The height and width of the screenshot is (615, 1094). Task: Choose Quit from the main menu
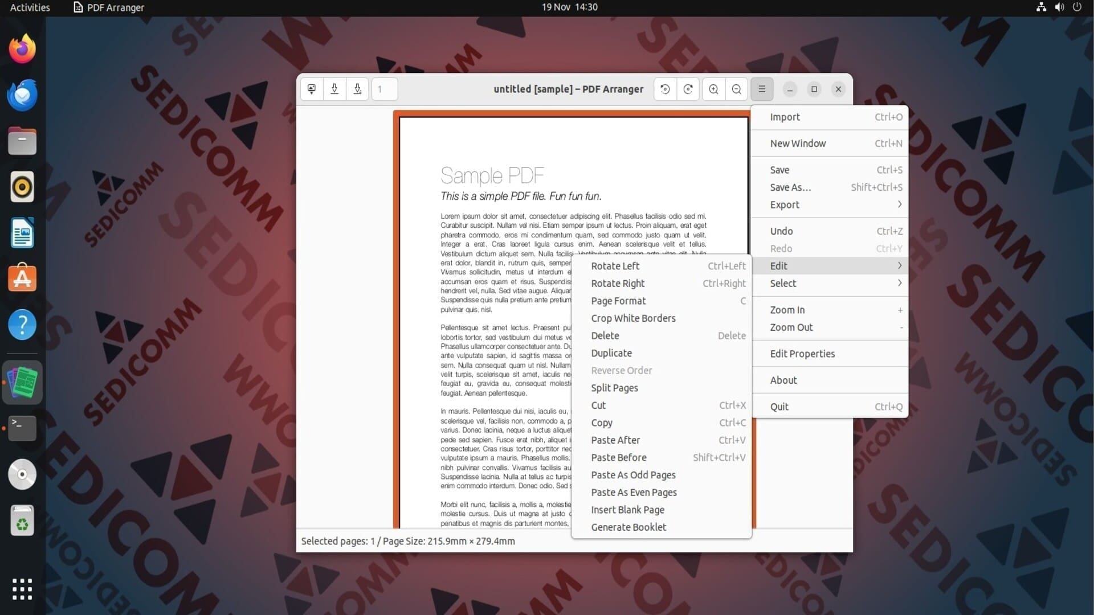830,407
